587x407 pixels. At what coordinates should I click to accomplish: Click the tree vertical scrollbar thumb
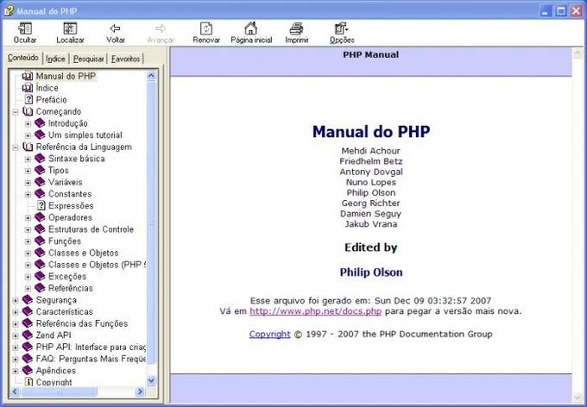pyautogui.click(x=151, y=222)
